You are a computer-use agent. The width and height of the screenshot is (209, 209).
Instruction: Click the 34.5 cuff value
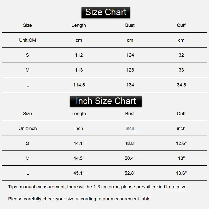click(x=181, y=85)
